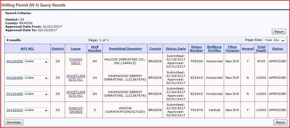The image size is (290, 128).
Task: Click the 'Page: 1 of 1' indicator
Action: click(99, 40)
